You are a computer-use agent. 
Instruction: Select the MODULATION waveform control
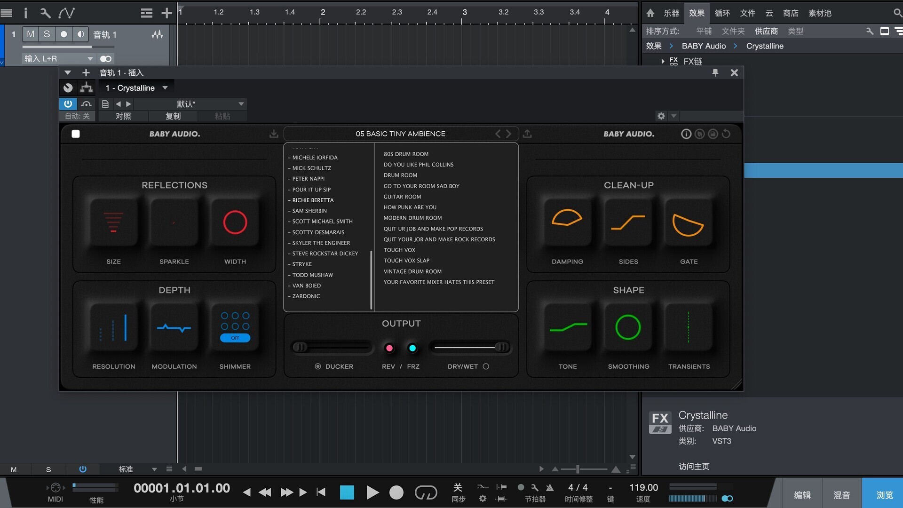174,327
